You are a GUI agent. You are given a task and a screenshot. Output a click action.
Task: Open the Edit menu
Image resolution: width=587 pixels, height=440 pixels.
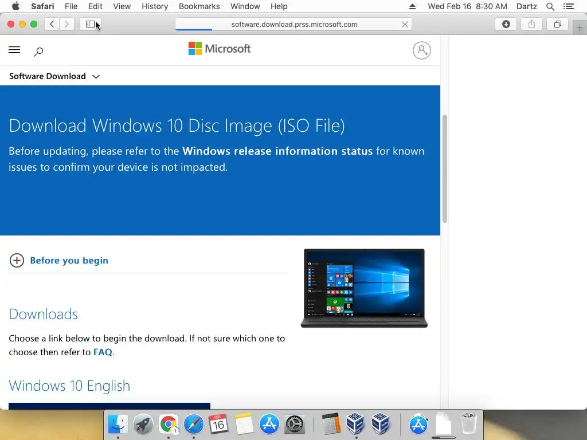tap(95, 6)
